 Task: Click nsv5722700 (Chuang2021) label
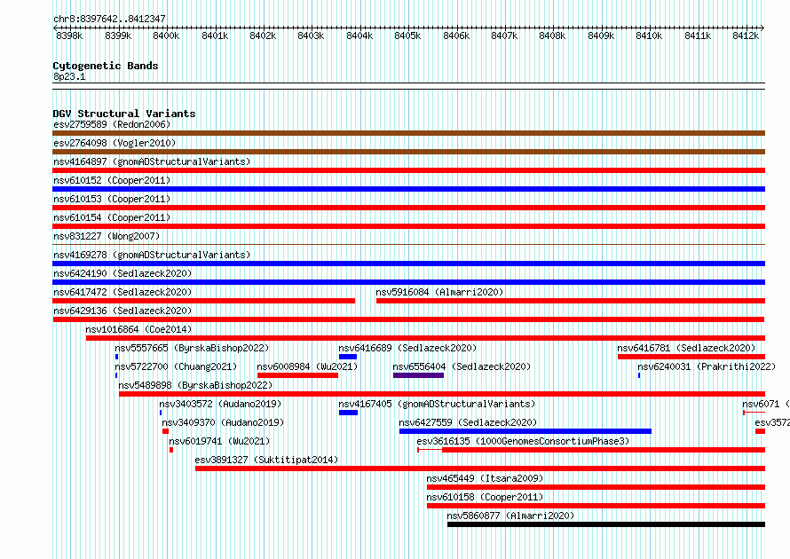(176, 366)
